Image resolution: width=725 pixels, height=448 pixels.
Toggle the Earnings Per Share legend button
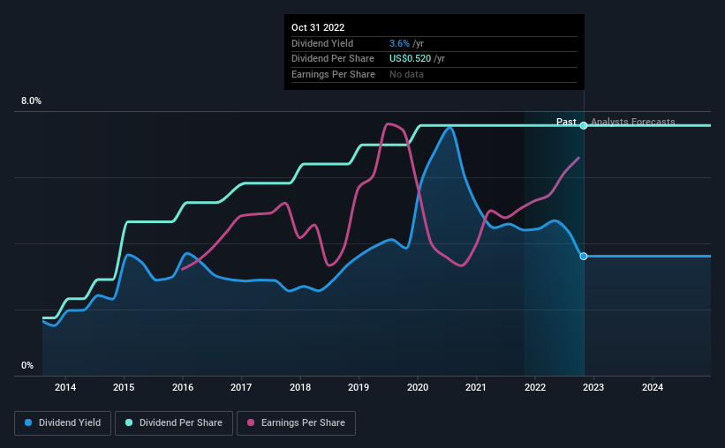tap(296, 423)
